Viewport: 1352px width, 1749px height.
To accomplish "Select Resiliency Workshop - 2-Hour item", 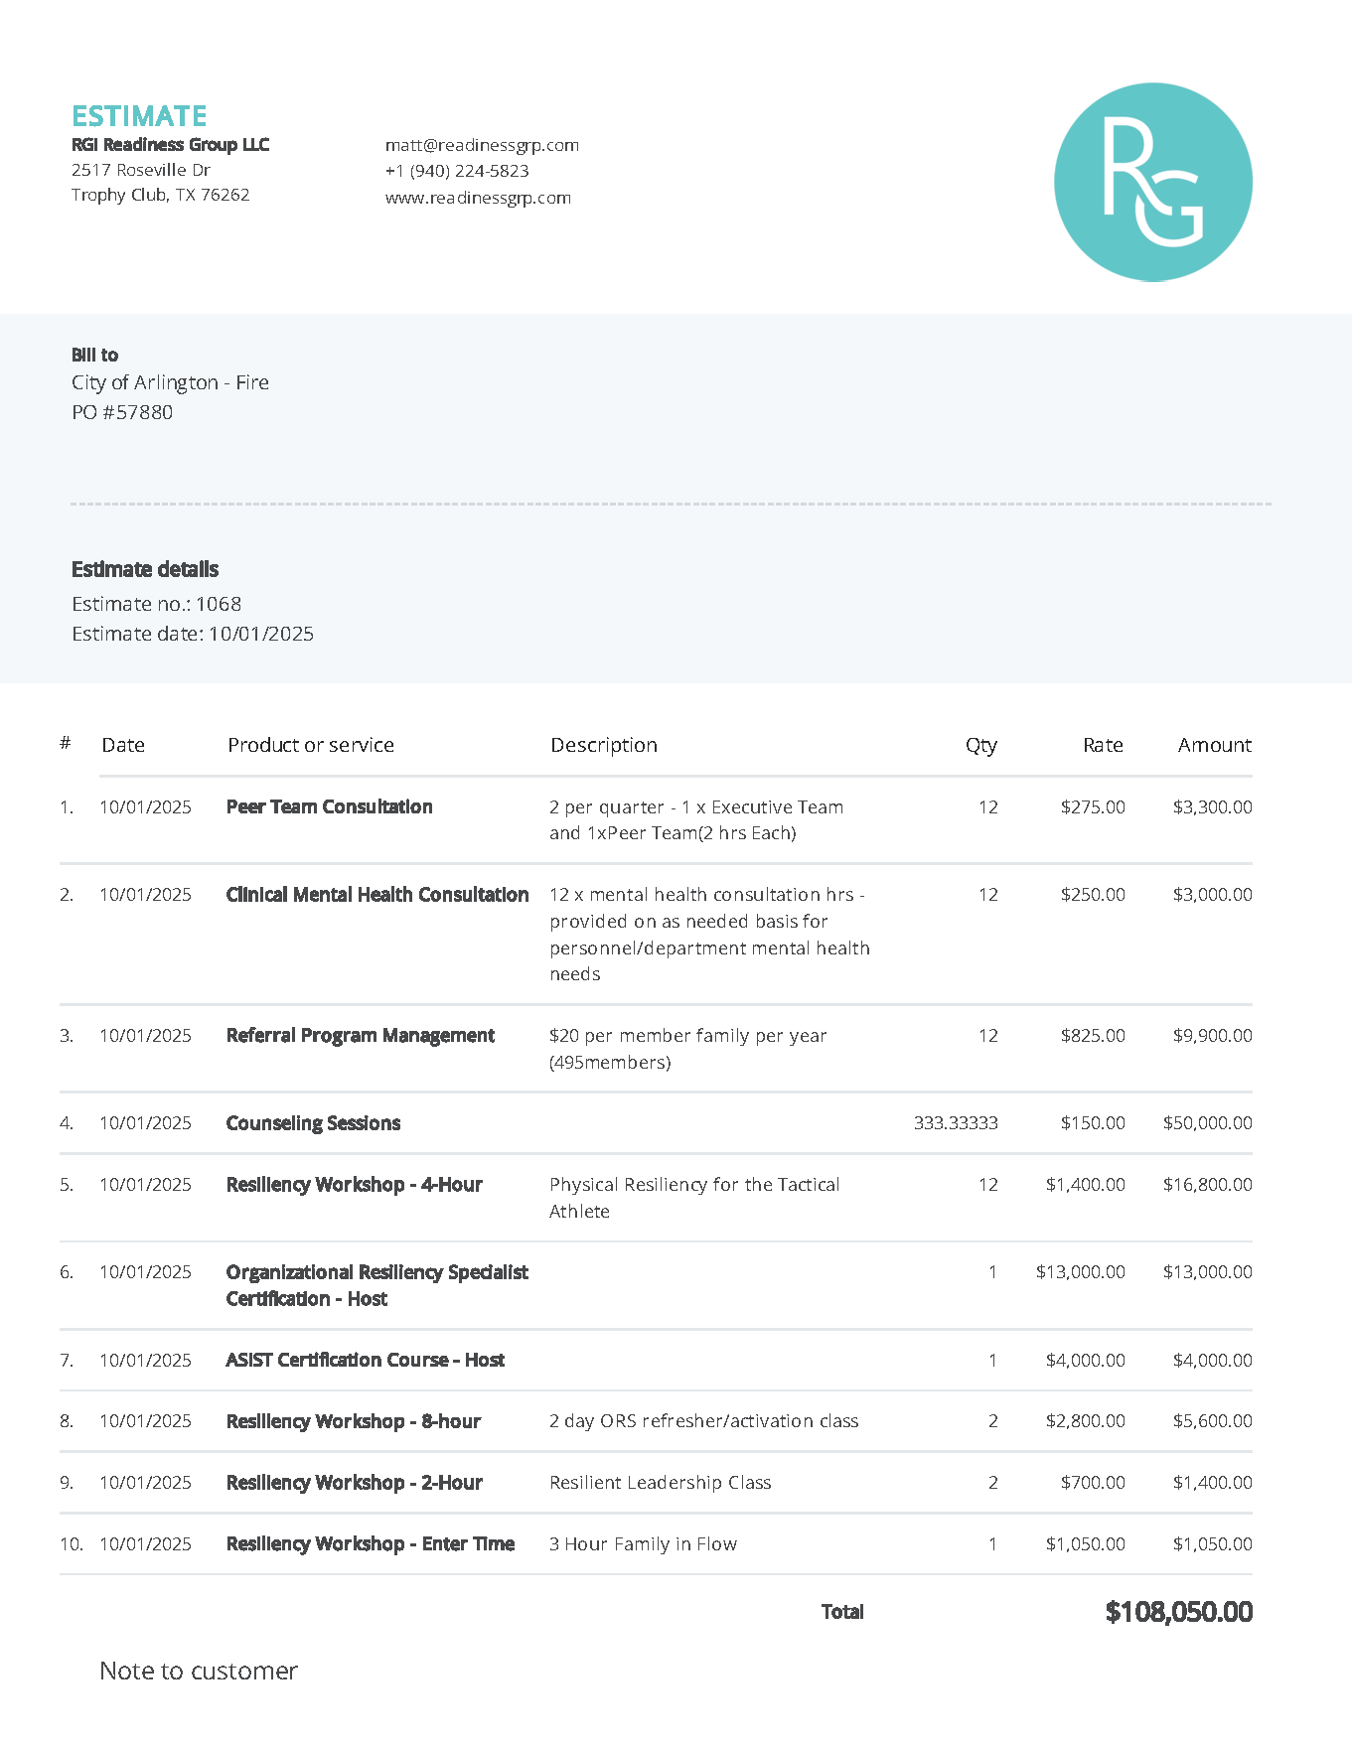I will tap(354, 1483).
